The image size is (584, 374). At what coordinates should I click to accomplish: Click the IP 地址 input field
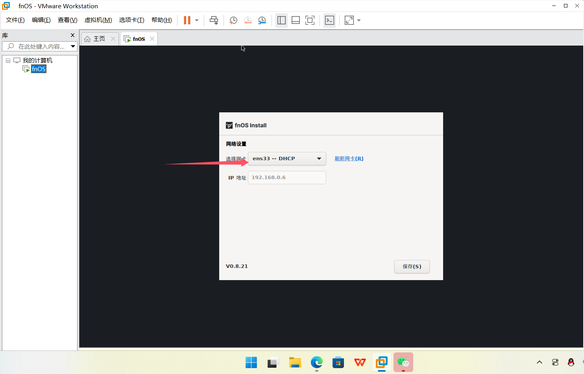[x=287, y=178]
